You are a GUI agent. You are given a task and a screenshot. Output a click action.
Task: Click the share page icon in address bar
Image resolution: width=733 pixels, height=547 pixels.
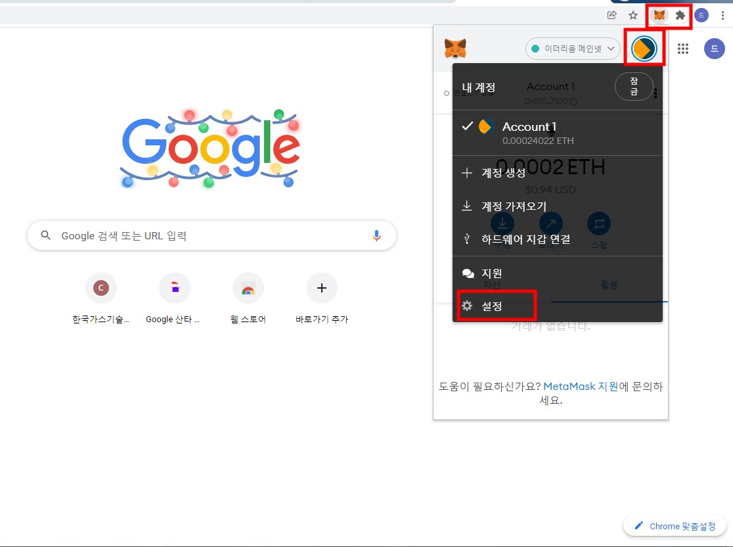[611, 15]
